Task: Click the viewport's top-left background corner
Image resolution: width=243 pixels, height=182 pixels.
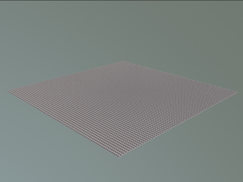Action: click(x=2, y=2)
